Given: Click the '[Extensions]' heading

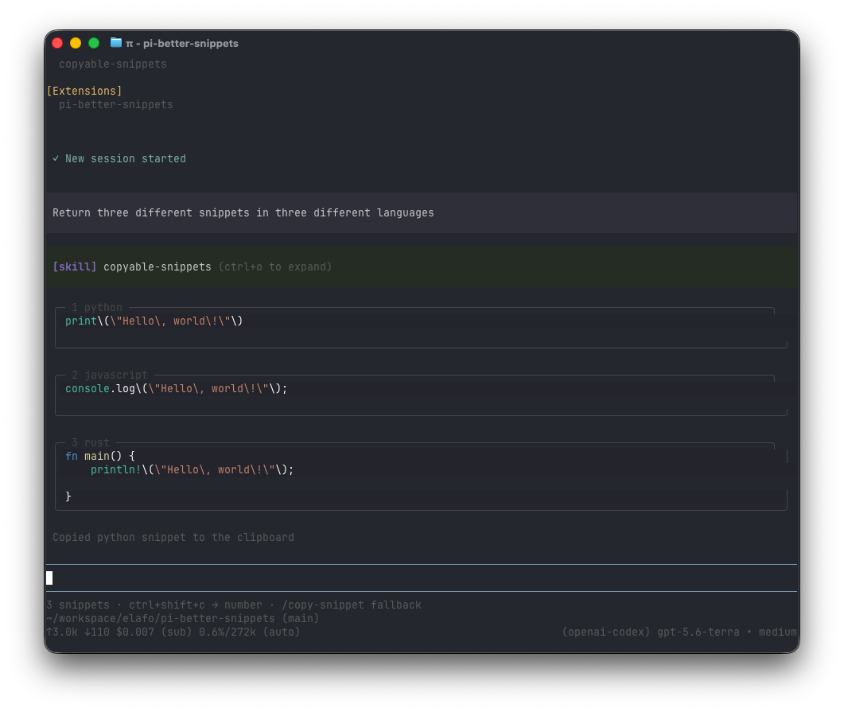Looking at the screenshot, I should [84, 91].
